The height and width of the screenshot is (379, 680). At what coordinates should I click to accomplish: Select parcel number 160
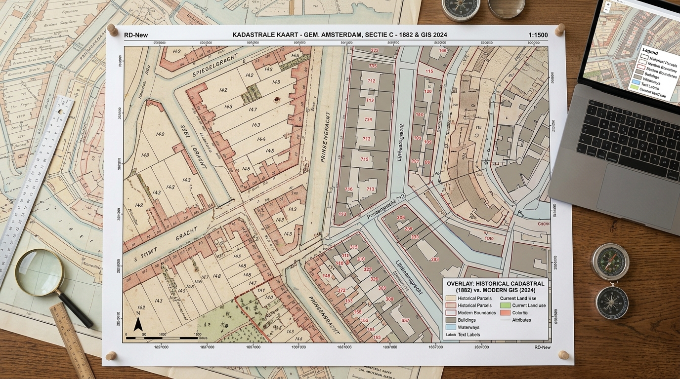(420, 114)
